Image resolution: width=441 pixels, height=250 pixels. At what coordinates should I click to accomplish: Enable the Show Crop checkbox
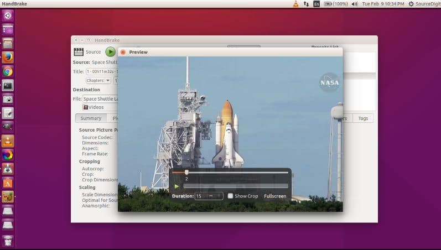tap(230, 196)
